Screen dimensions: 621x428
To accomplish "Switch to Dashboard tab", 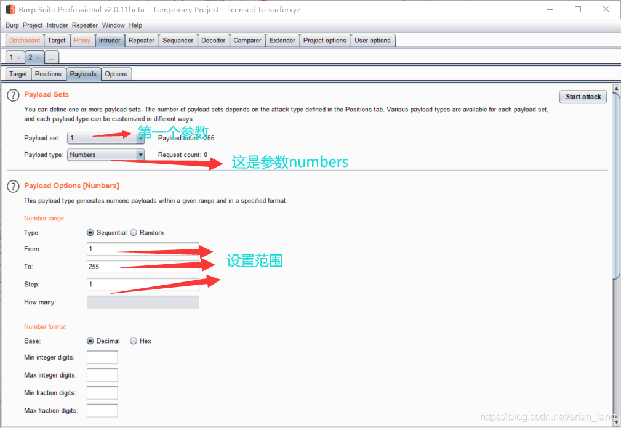I will point(25,41).
